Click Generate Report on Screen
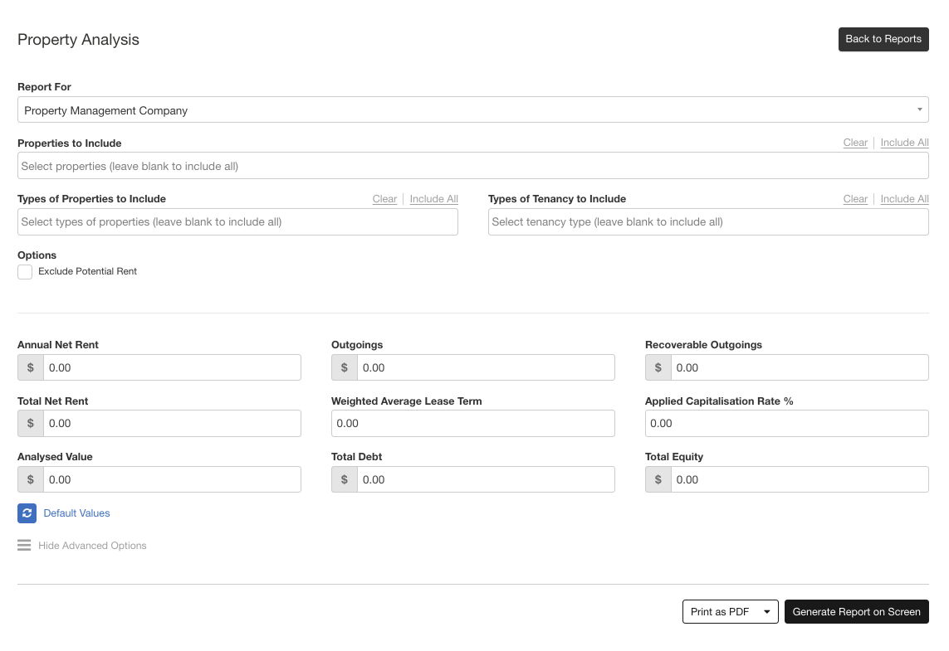This screenshot has width=949, height=651. pyautogui.click(x=856, y=611)
